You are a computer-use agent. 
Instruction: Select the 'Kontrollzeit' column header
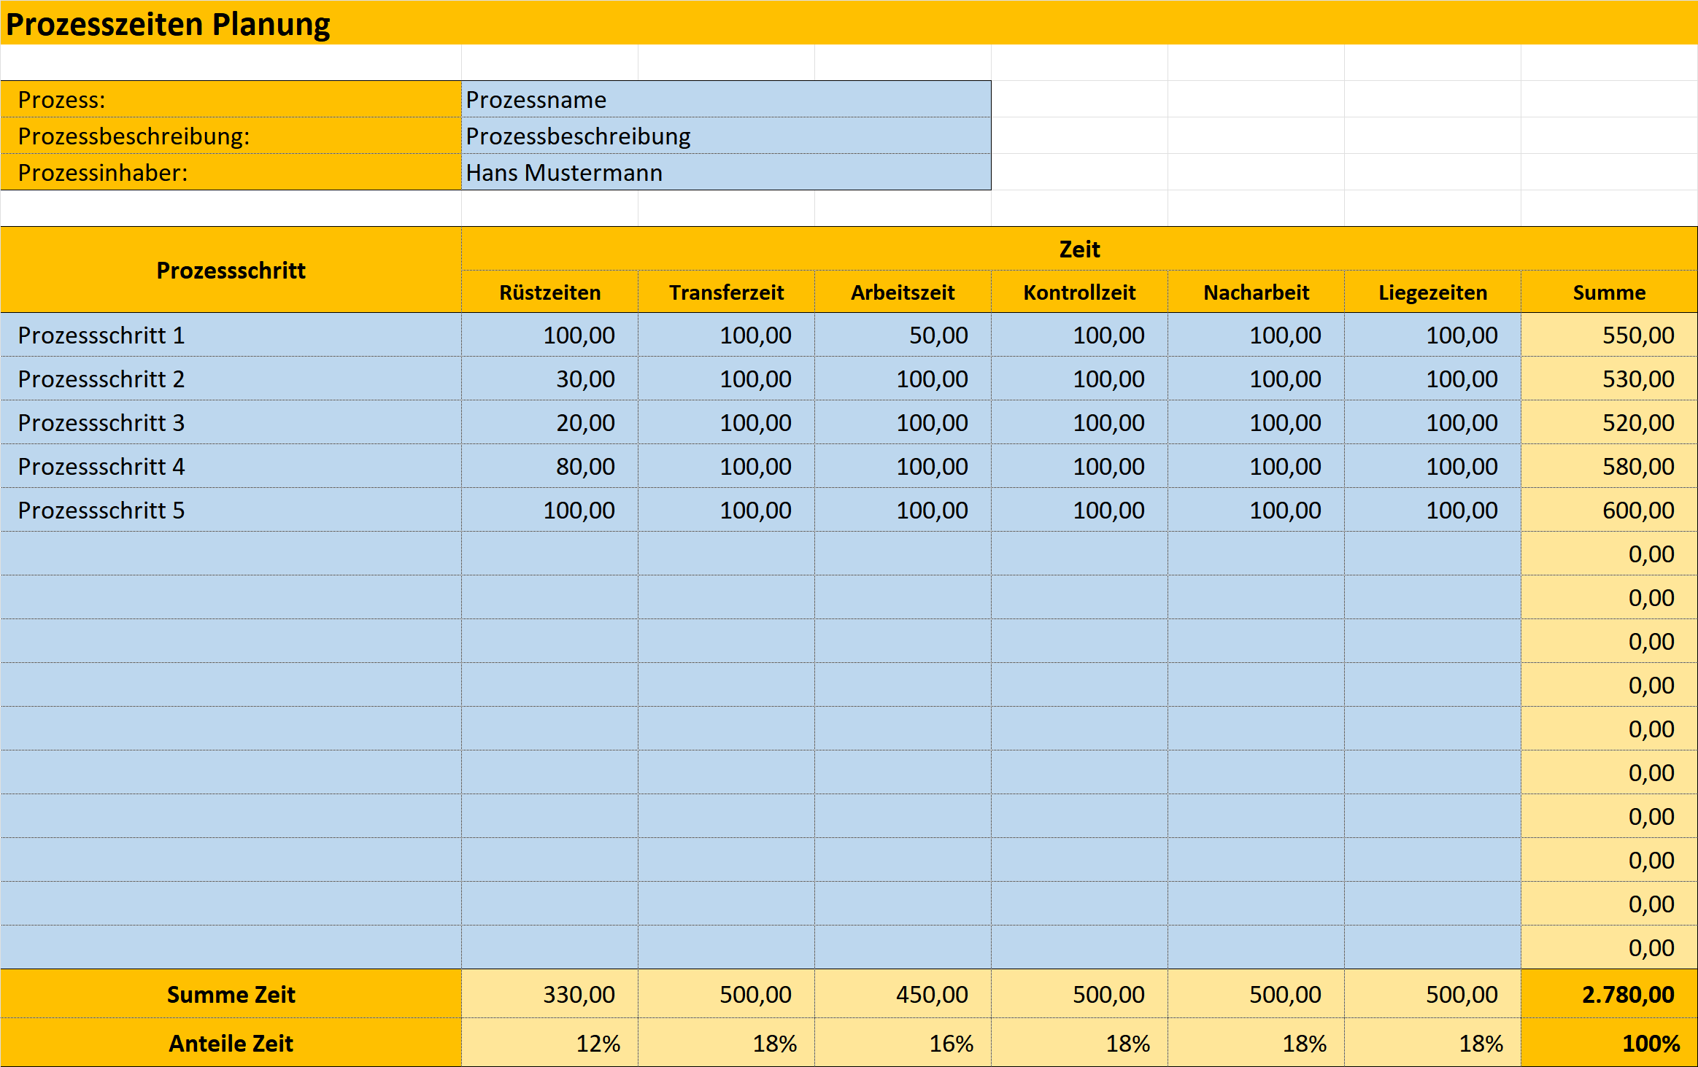pos(1079,292)
